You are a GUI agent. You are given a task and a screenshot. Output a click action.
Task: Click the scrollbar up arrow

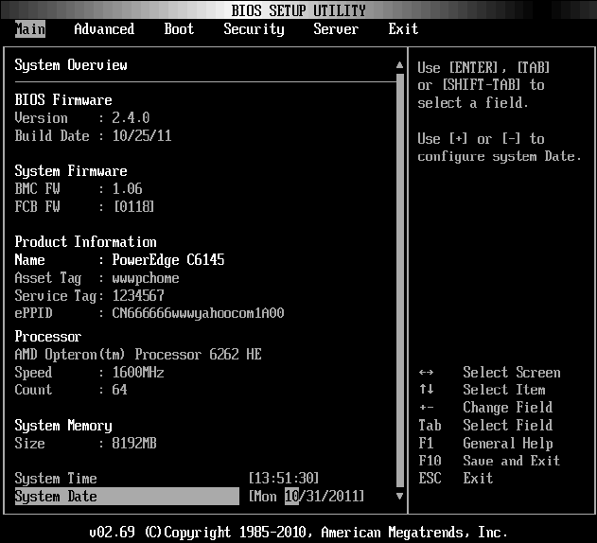399,65
